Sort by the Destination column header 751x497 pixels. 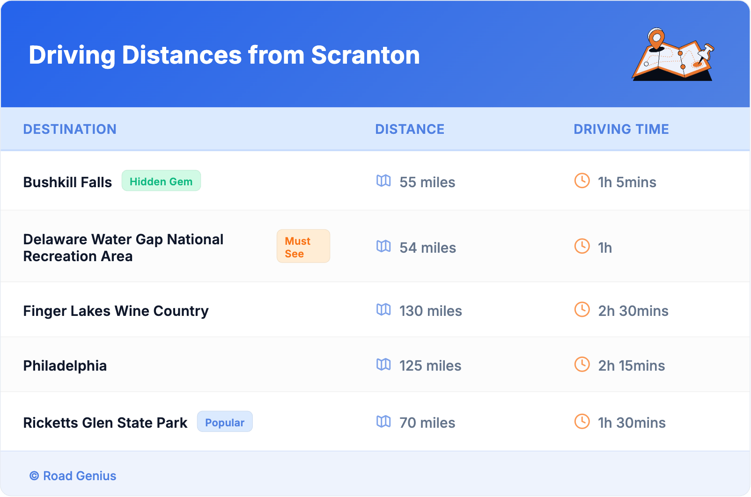coord(70,129)
